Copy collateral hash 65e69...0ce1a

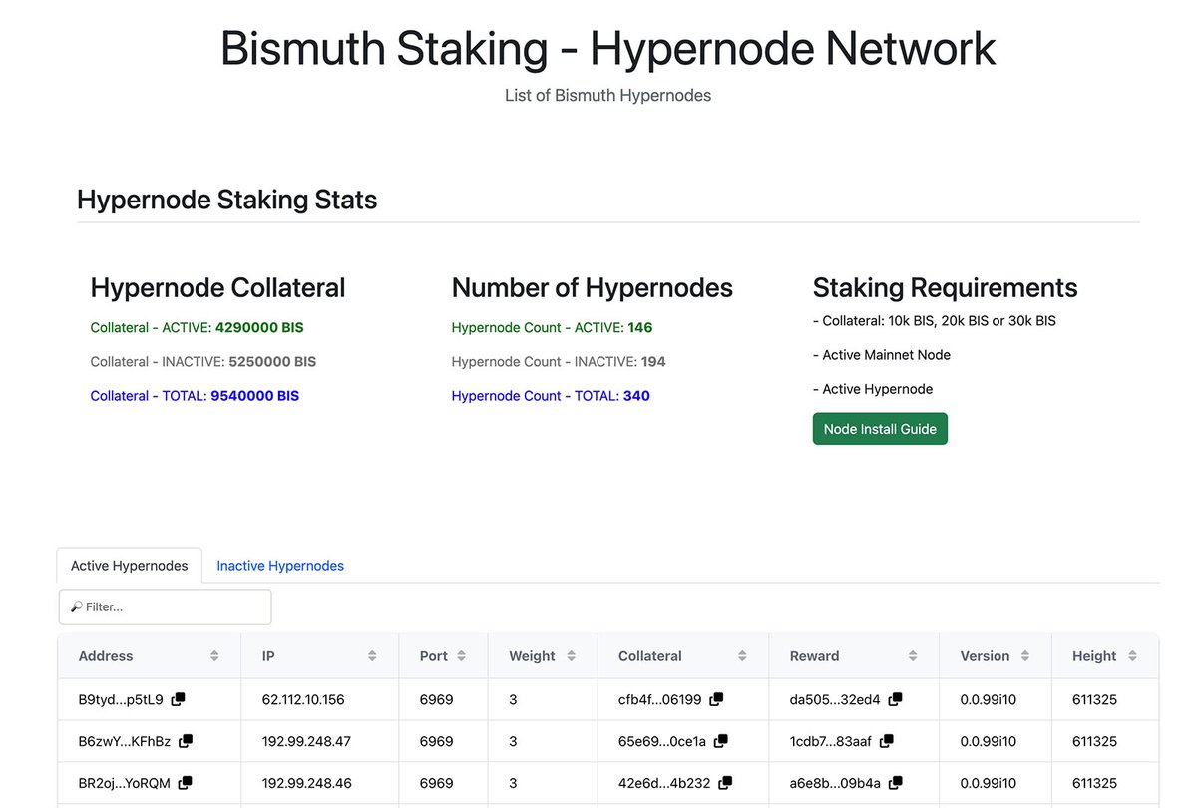(721, 741)
